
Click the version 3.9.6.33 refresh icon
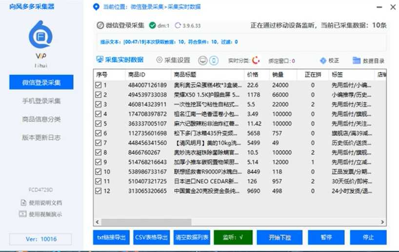pyautogui.click(x=178, y=25)
